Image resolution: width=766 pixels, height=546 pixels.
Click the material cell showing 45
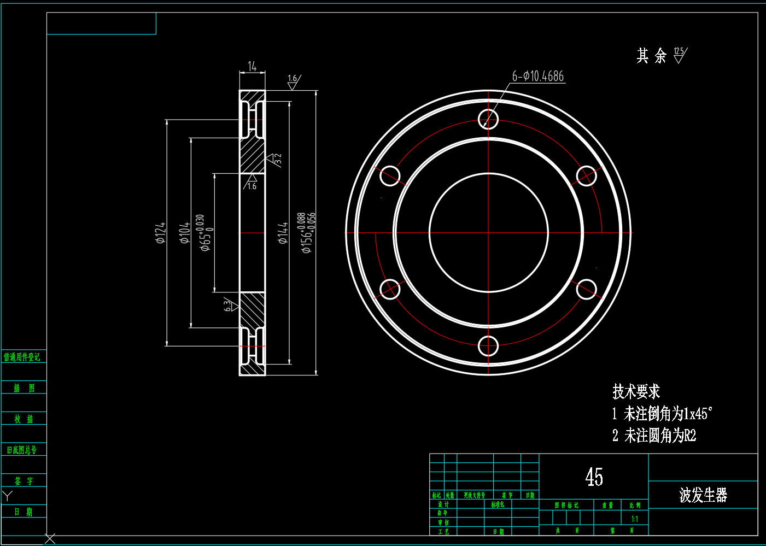(x=594, y=477)
